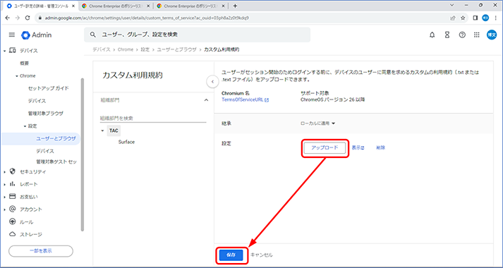Collapse the 組織部門 panel chevron
The height and width of the screenshot is (268, 503).
click(206, 100)
